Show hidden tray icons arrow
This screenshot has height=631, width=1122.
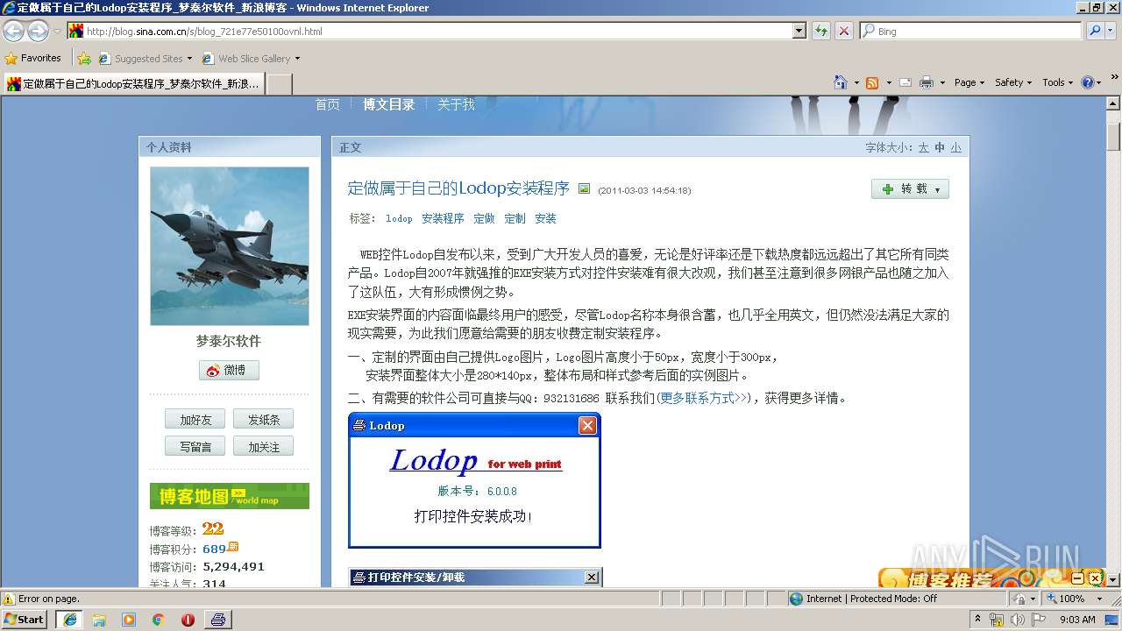coord(978,619)
